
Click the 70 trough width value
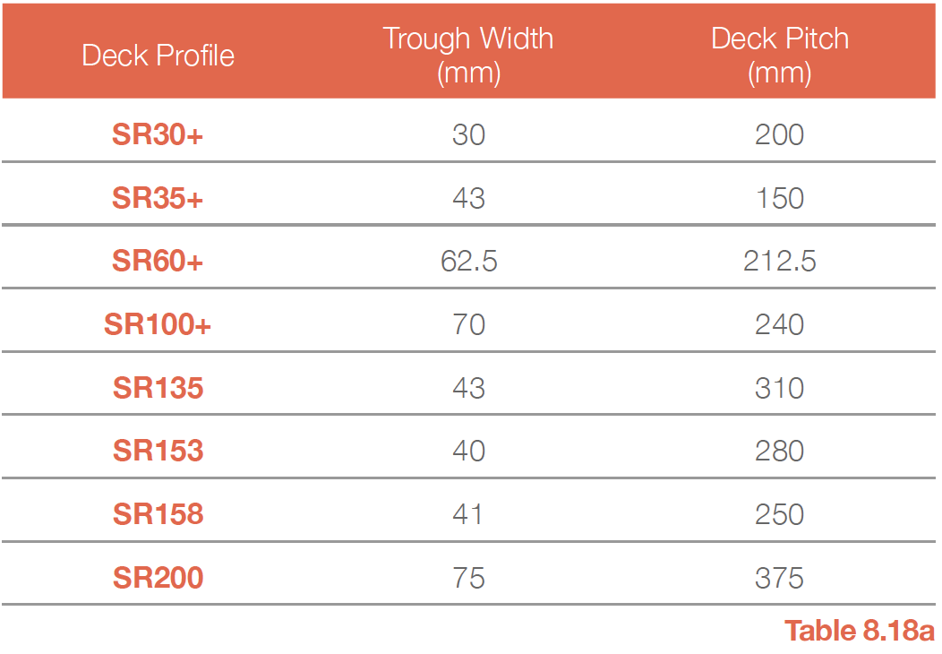tap(468, 324)
